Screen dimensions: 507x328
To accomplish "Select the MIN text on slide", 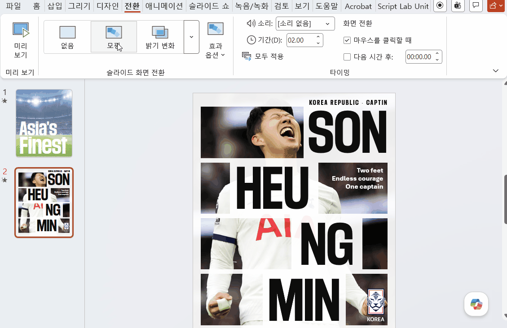I will pyautogui.click(x=304, y=300).
